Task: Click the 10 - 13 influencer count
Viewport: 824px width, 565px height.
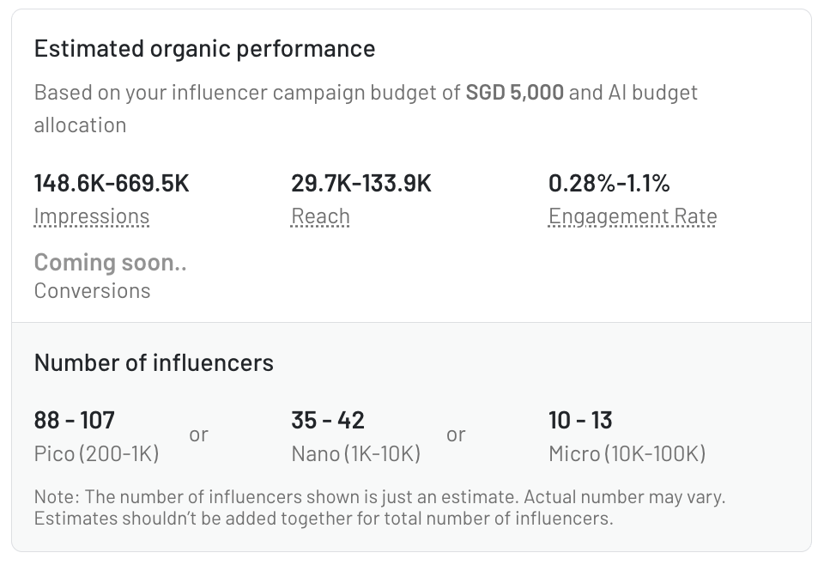Action: (x=580, y=420)
